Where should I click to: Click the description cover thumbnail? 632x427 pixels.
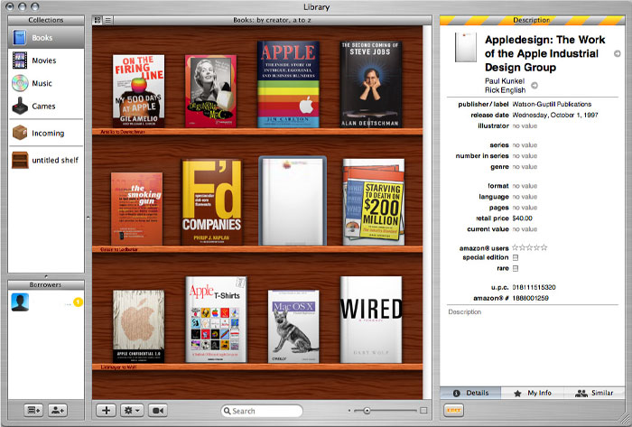click(x=466, y=48)
